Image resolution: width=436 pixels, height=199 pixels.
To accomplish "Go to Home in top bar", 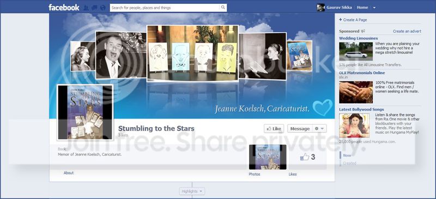I will pos(362,8).
